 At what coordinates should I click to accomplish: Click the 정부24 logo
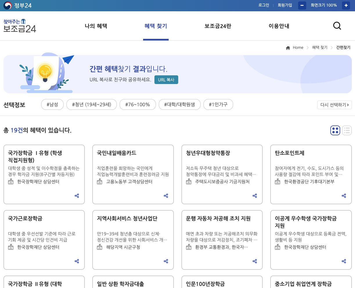click(x=17, y=6)
